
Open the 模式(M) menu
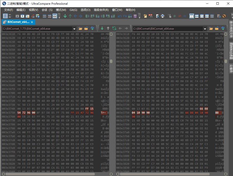click(x=61, y=10)
